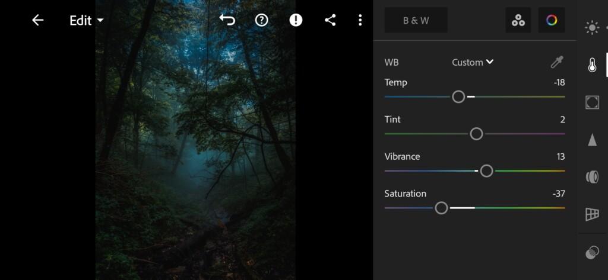
Task: Open the help question mark icon
Action: 262,20
